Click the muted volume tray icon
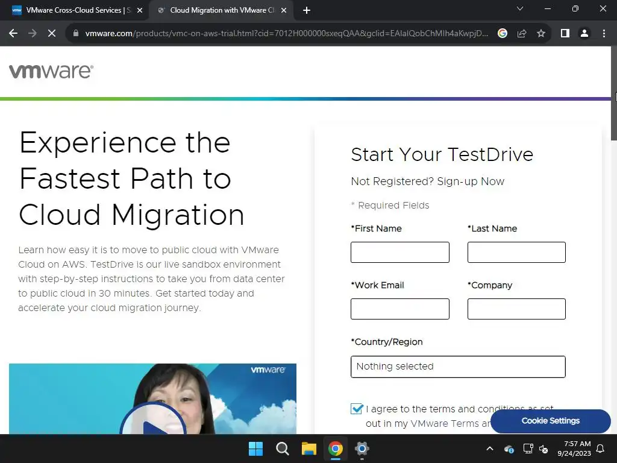The width and height of the screenshot is (617, 463). click(543, 449)
